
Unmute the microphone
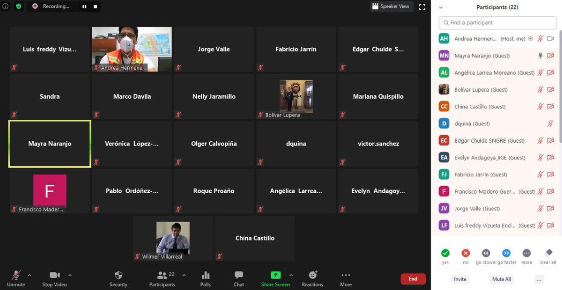pos(16,279)
